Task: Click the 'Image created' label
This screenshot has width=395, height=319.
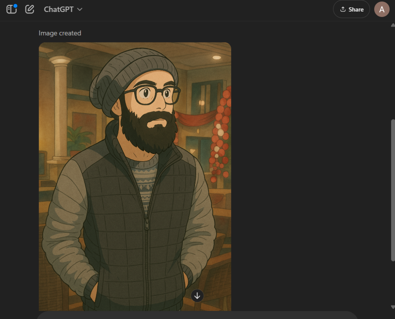Action: pyautogui.click(x=59, y=33)
